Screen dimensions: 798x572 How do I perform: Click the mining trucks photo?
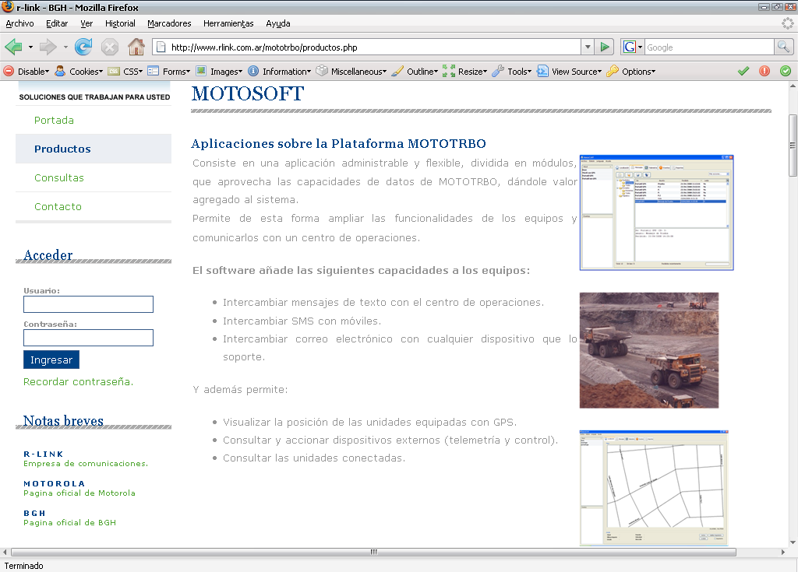point(649,350)
